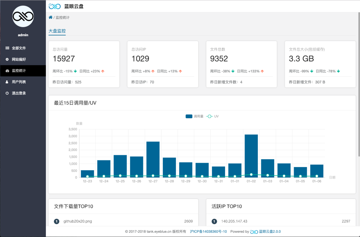360x237 pixels.
Task: Click the user icon beside 用户列表
Action: click(7, 82)
